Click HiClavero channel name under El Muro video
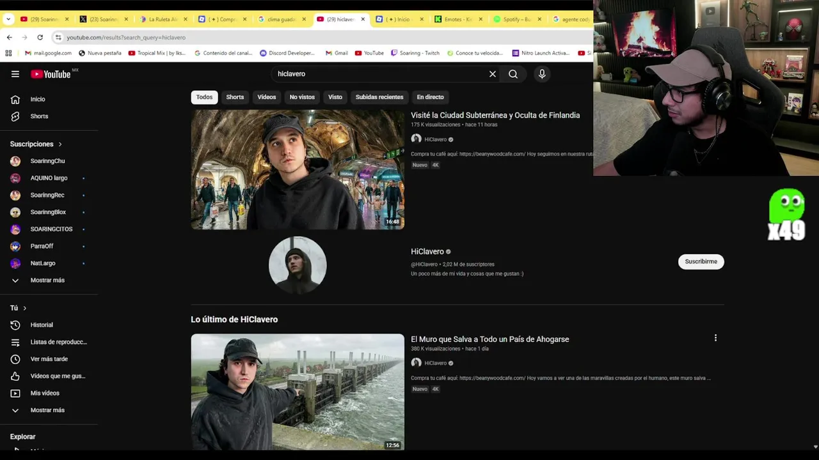The width and height of the screenshot is (819, 460). click(436, 363)
